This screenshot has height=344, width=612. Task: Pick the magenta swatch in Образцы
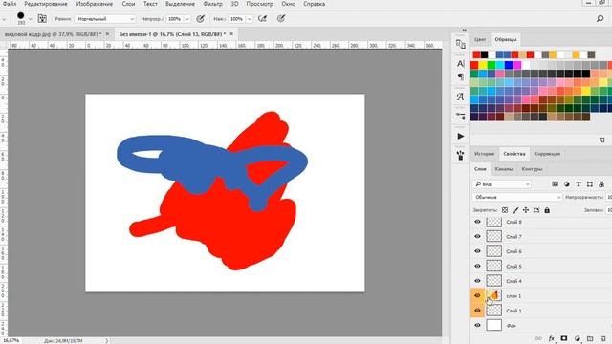tap(517, 65)
